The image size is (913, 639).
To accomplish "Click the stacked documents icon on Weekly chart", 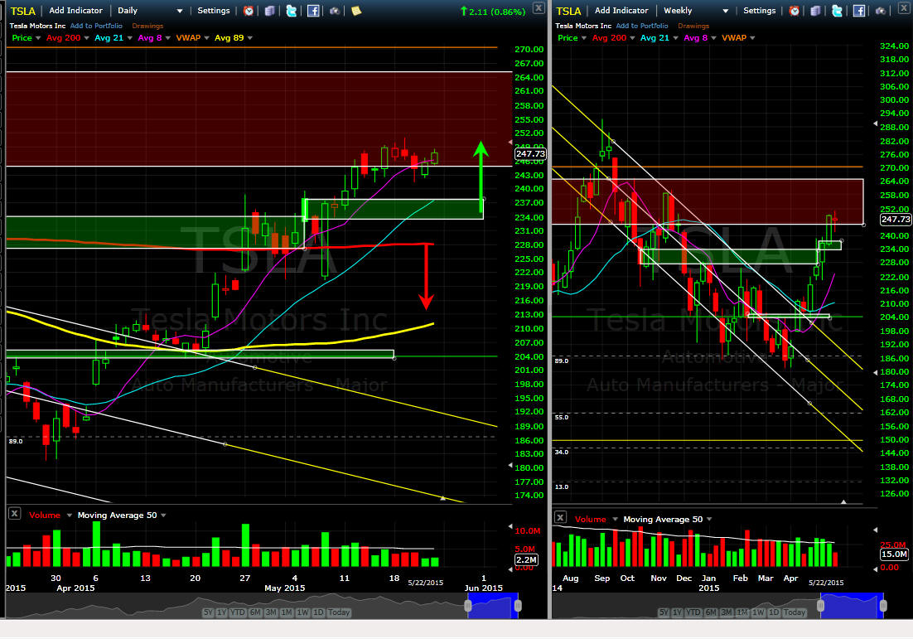I will click(x=815, y=11).
